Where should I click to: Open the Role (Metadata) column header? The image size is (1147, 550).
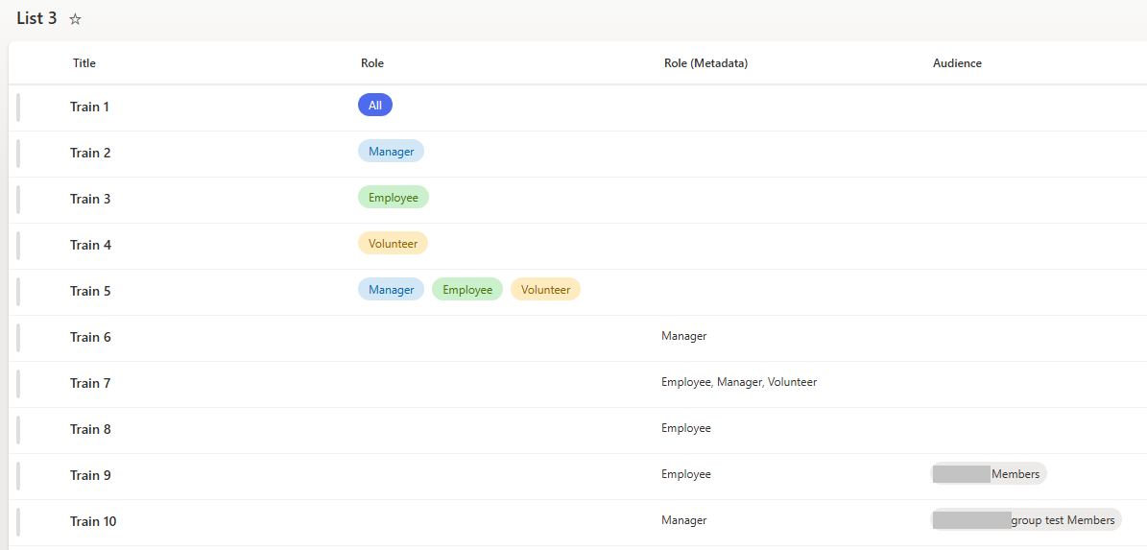[705, 63]
